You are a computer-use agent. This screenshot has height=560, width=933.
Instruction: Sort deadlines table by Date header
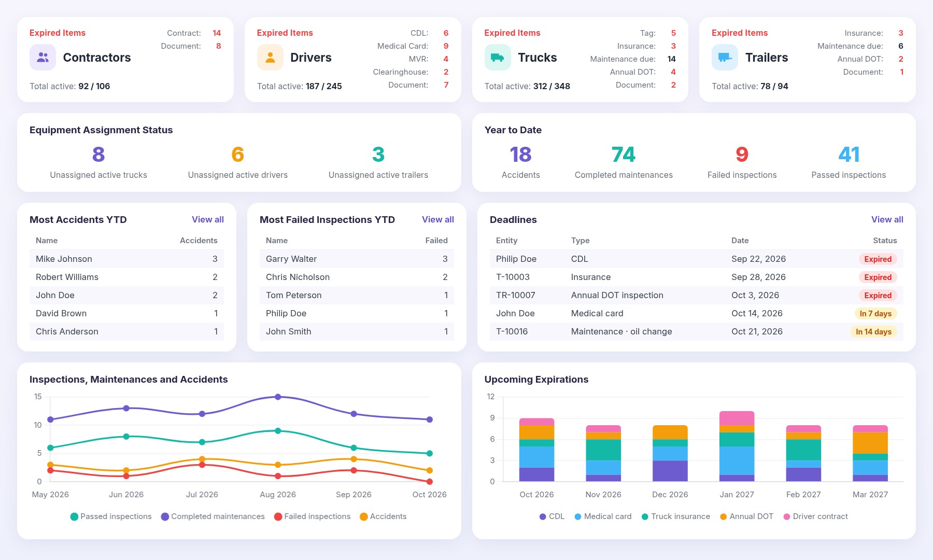coord(740,241)
